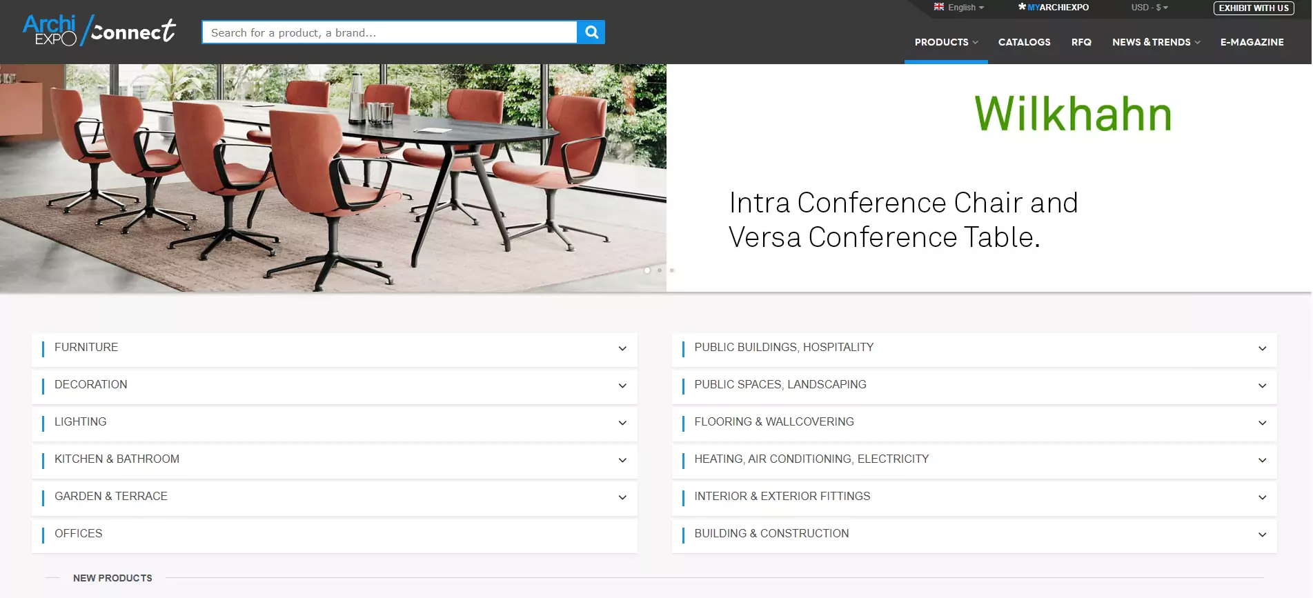
Task: Expand Flooring & Wallcovering chevron
Action: (x=1262, y=423)
